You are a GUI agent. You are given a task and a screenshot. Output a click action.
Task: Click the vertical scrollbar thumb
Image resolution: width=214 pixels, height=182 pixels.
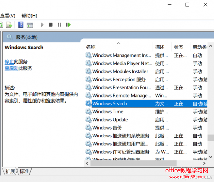click(x=211, y=138)
